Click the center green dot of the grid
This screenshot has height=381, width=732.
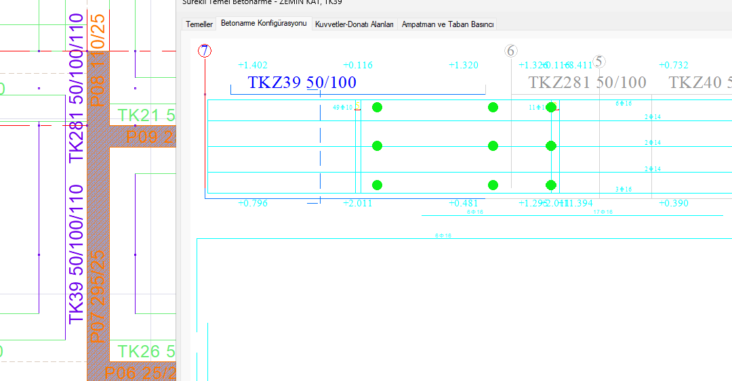493,146
